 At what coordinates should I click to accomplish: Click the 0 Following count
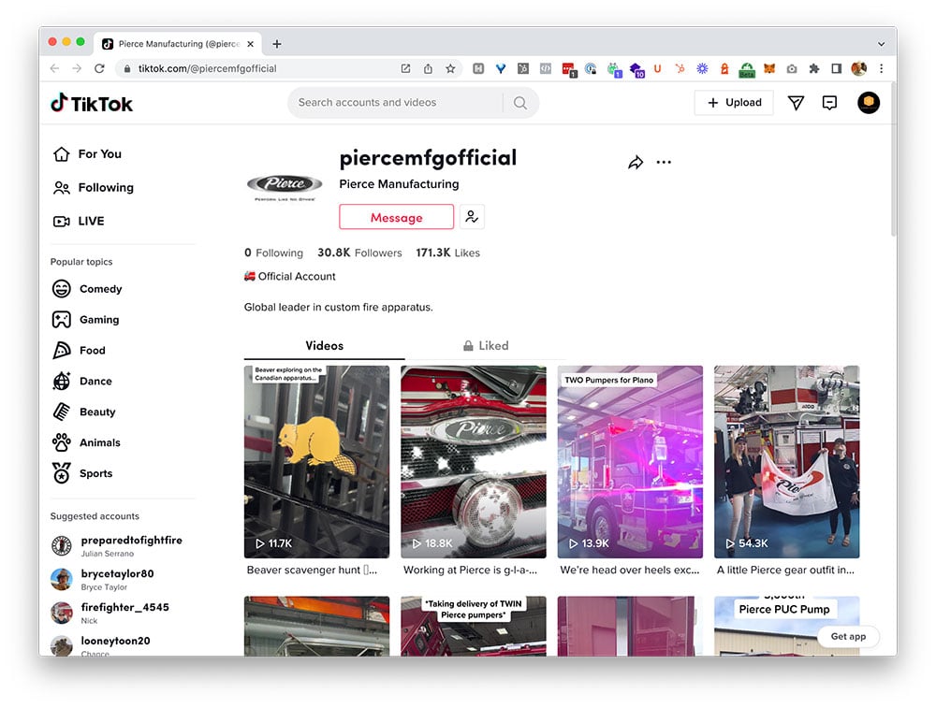pyautogui.click(x=273, y=253)
